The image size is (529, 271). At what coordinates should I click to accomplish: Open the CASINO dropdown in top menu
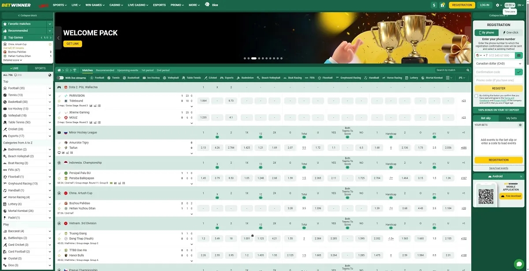(116, 5)
